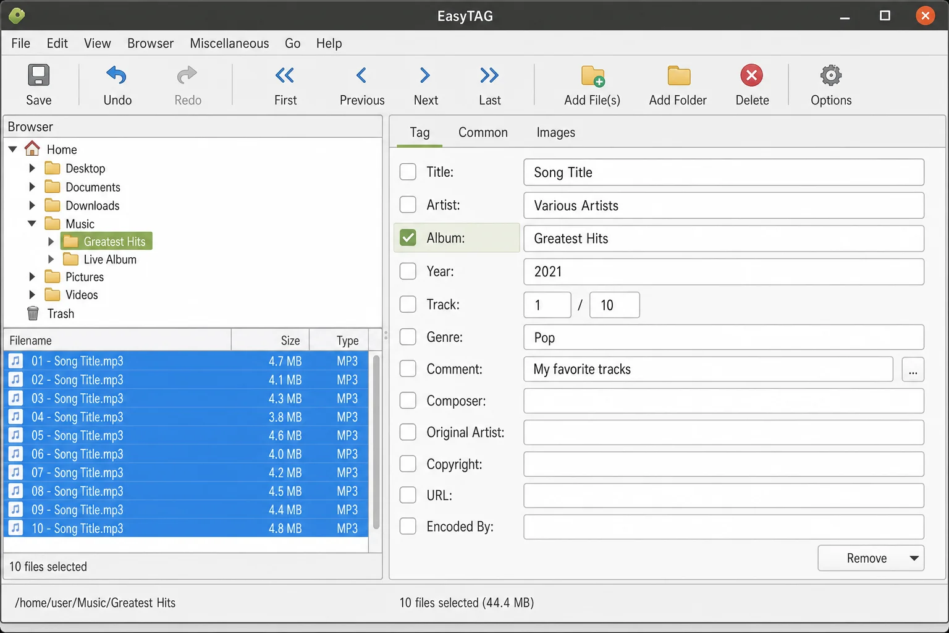
Task: Sort files by Size column header
Action: (271, 340)
